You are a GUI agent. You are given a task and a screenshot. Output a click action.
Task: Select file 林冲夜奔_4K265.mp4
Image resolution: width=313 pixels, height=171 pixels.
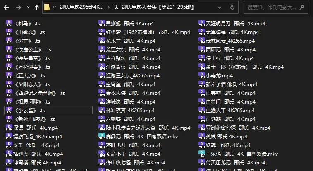(130, 111)
